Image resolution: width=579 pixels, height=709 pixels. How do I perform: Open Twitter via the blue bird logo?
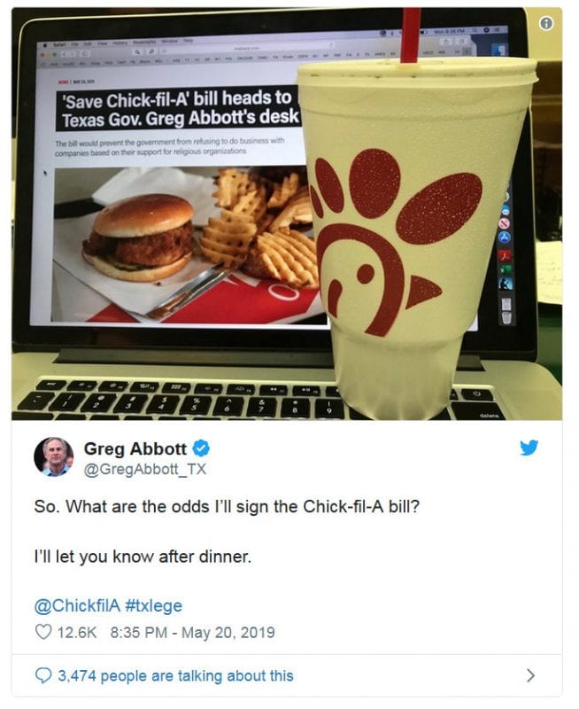click(529, 448)
